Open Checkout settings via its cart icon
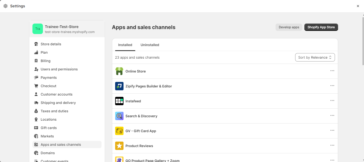Image resolution: width=364 pixels, height=162 pixels. [x=36, y=86]
